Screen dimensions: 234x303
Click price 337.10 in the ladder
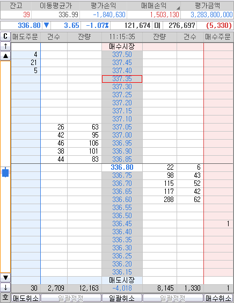pos(122,119)
